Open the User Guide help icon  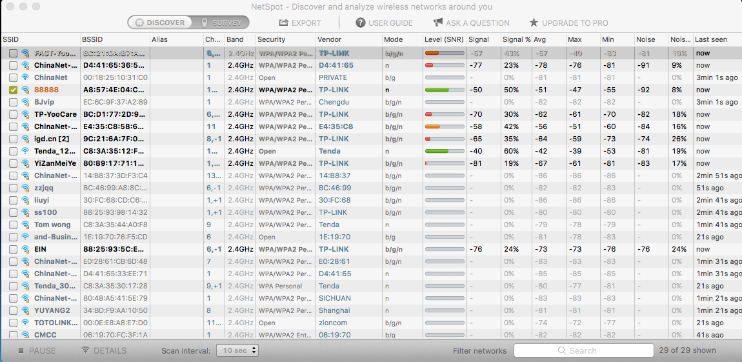point(361,23)
